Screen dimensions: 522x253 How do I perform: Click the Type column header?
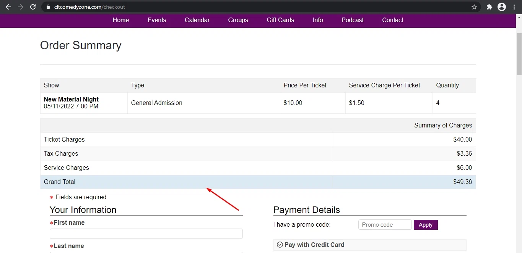138,85
